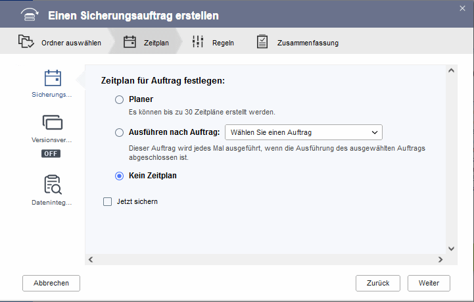Click the calendar icon beside Zeitplan
Image resolution: width=474 pixels, height=302 pixels.
point(130,43)
